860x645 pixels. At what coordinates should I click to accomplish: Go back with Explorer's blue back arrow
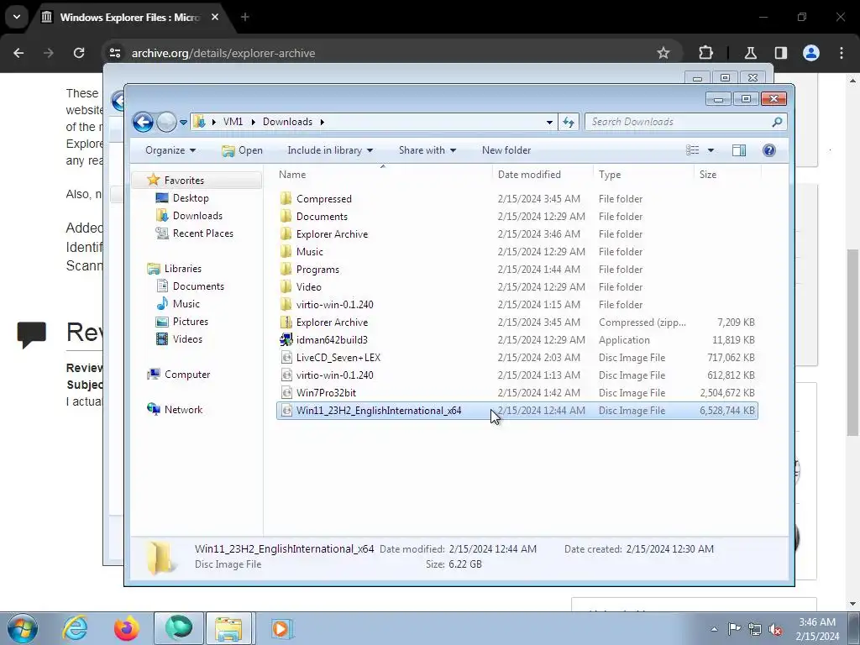click(143, 122)
